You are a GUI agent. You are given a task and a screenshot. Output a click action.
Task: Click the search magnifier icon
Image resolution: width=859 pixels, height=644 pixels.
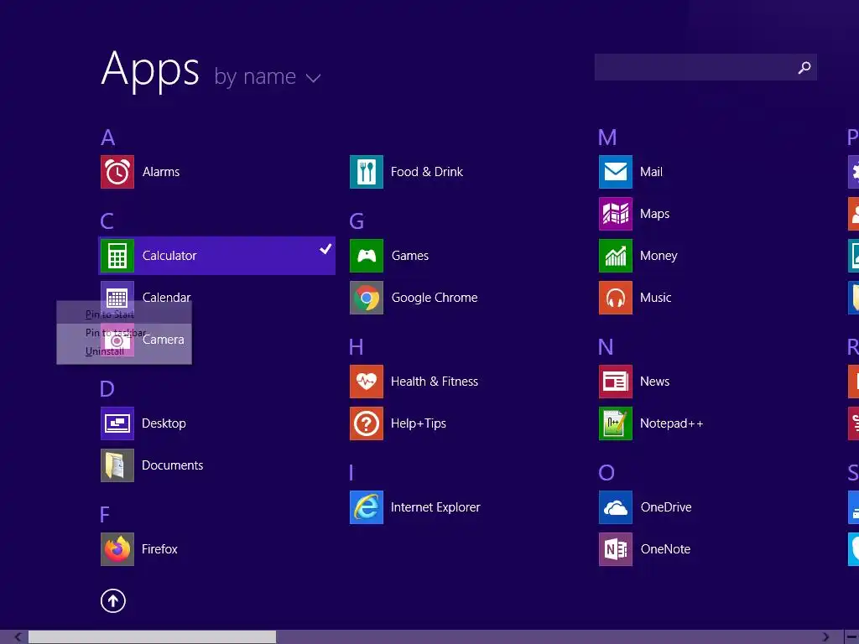pos(804,67)
